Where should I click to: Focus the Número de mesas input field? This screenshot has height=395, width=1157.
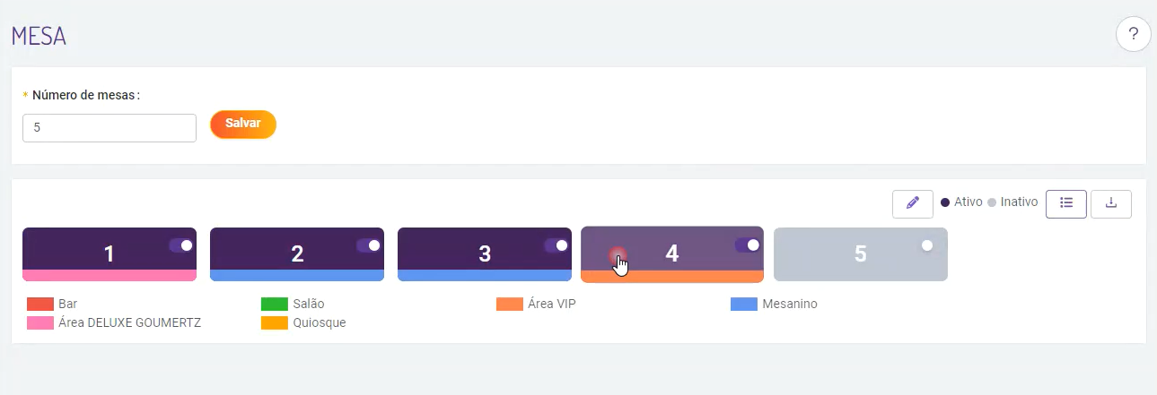coord(110,128)
